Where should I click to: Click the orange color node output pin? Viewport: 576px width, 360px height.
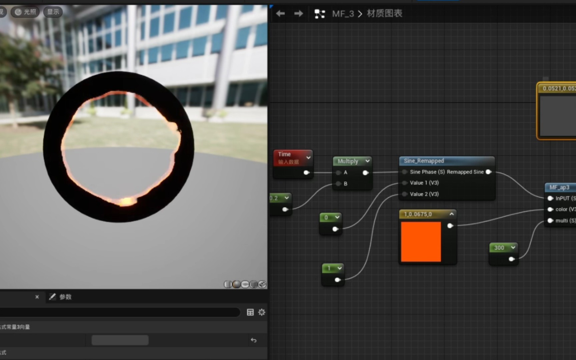click(450, 226)
